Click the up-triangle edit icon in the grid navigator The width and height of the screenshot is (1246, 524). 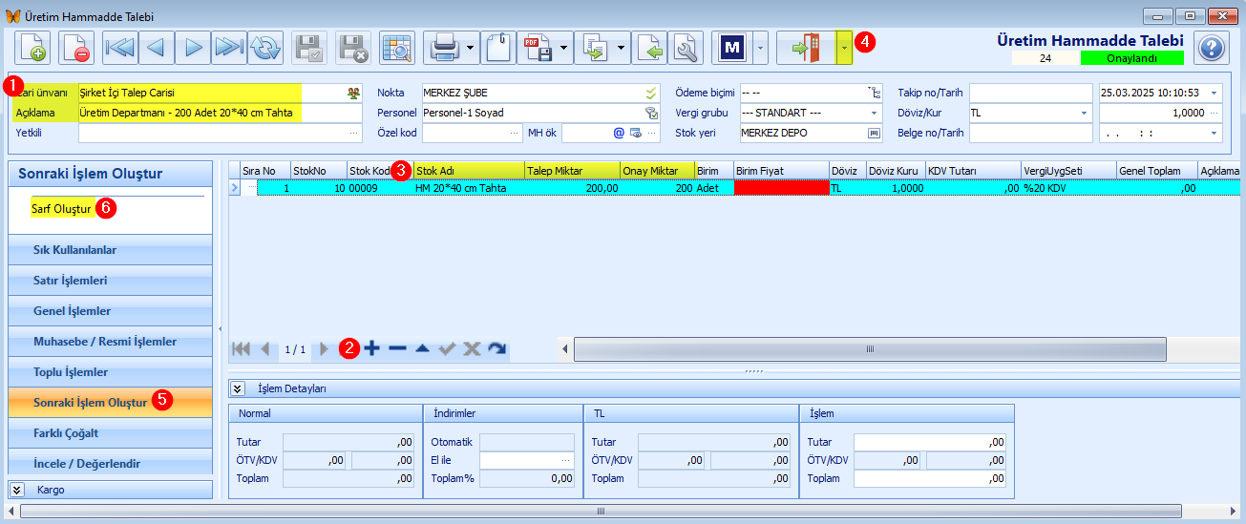[x=422, y=348]
